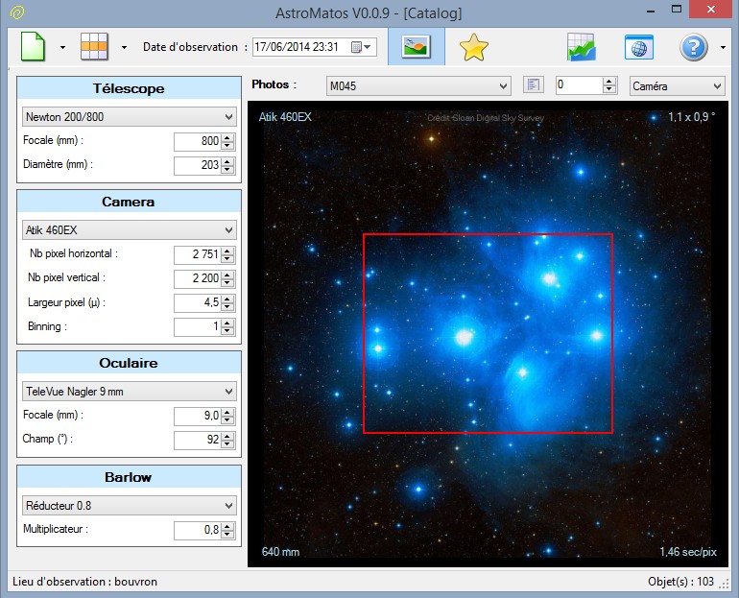Open the TeleVue Nagler 9 mm dropdown
The image size is (739, 598).
130,391
